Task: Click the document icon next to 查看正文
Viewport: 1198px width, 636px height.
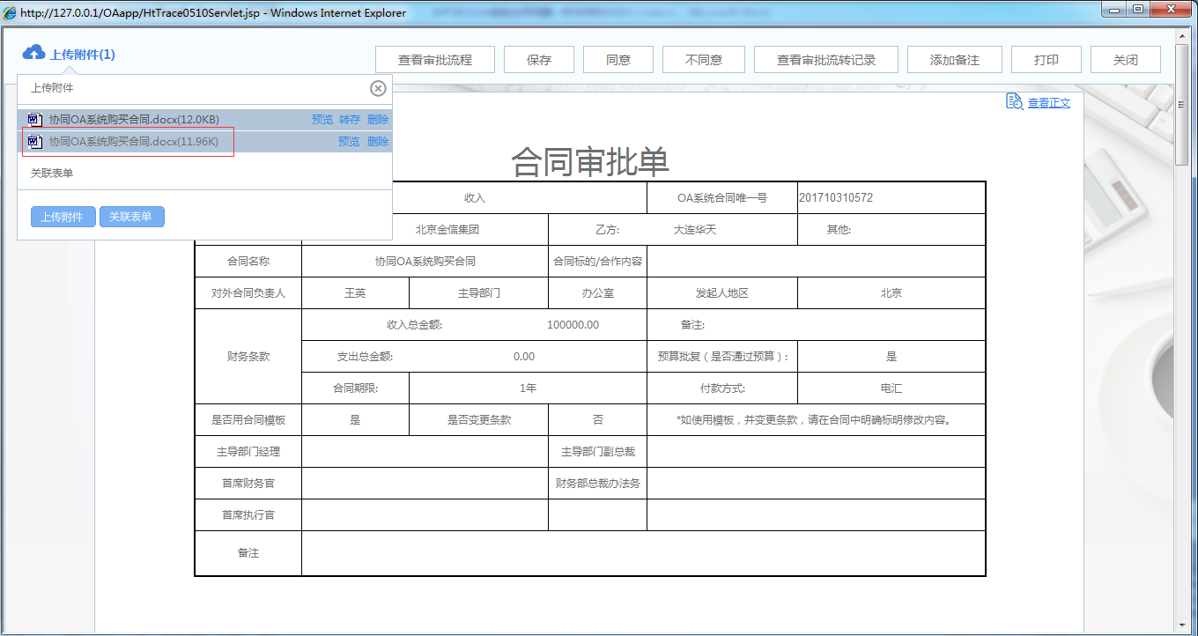Action: click(x=1013, y=101)
